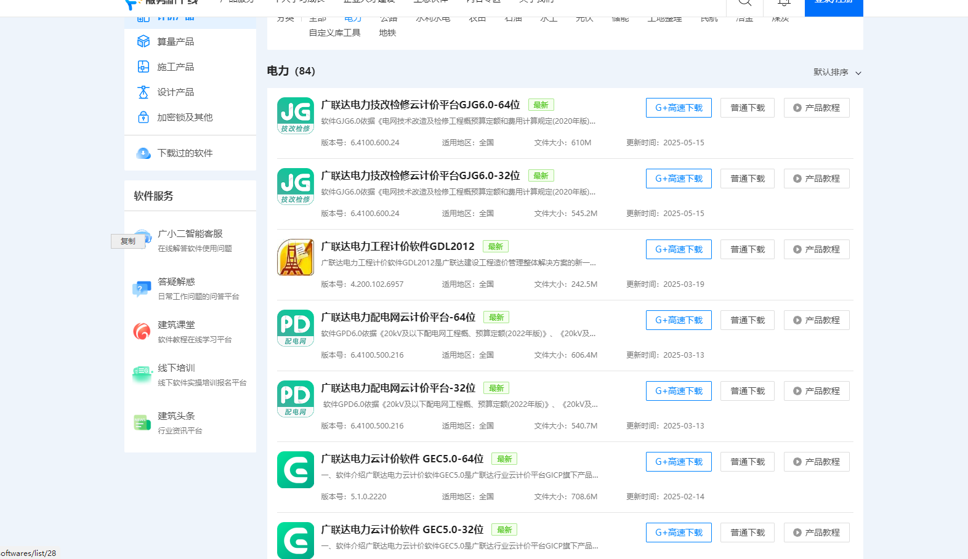968x559 pixels.
Task: Click 普通下载 for GJG6.0-32位
Action: point(748,179)
